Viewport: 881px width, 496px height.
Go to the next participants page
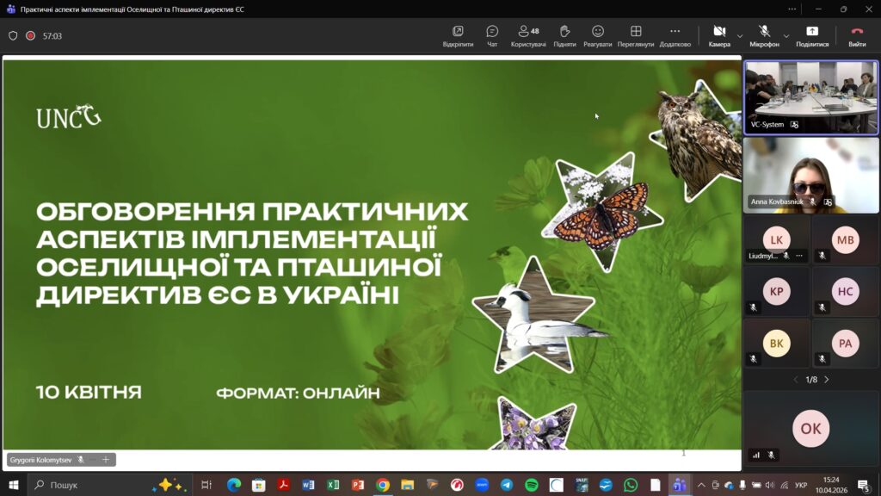click(x=827, y=380)
